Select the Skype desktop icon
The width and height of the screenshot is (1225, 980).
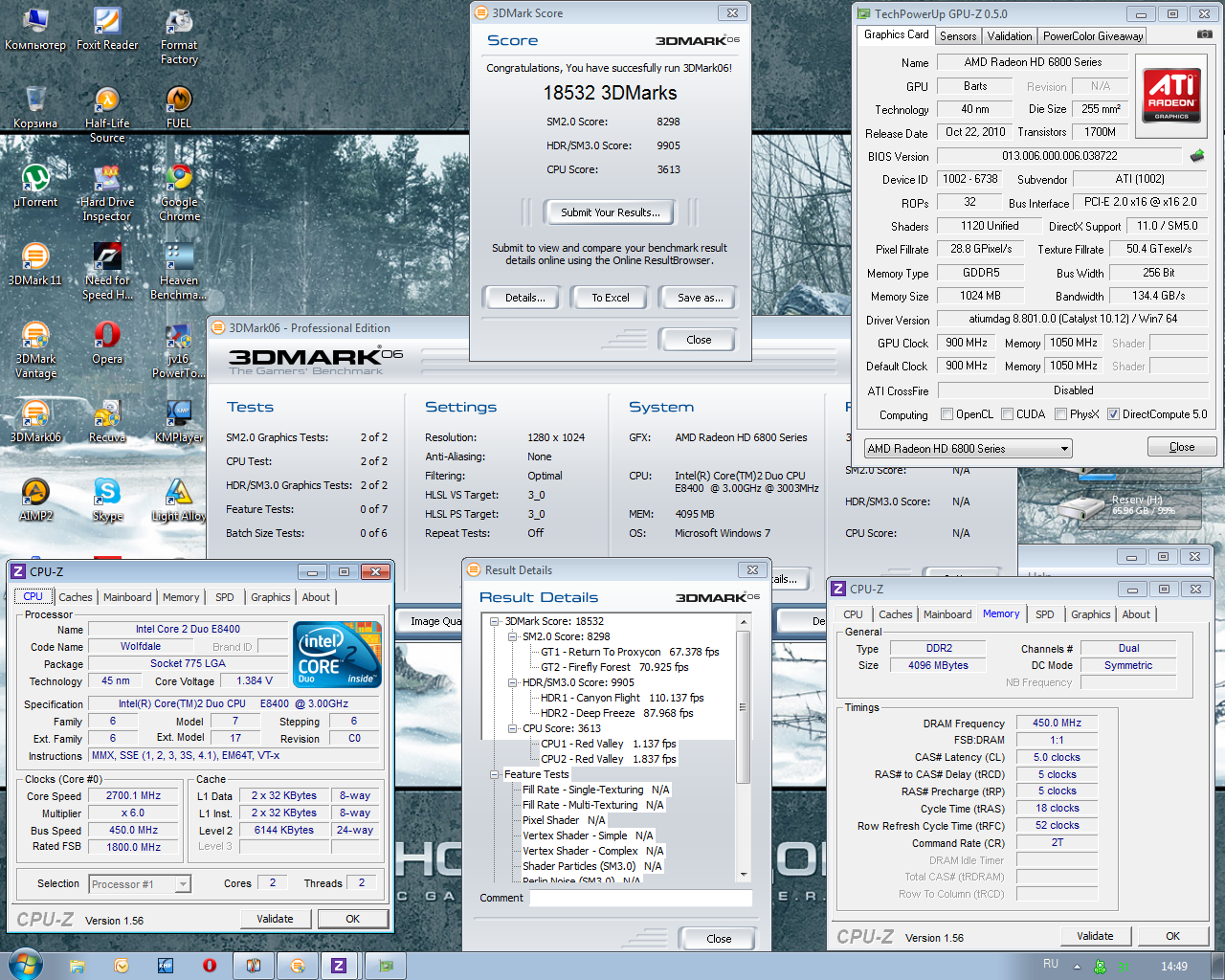click(x=107, y=500)
